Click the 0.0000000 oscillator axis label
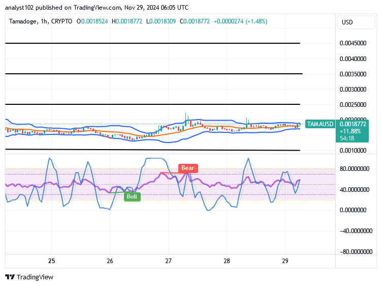 tap(353, 210)
